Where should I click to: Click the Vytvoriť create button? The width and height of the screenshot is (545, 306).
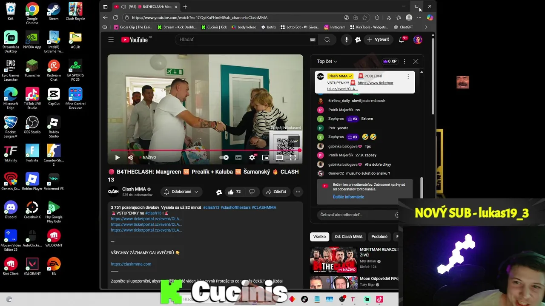click(x=378, y=40)
